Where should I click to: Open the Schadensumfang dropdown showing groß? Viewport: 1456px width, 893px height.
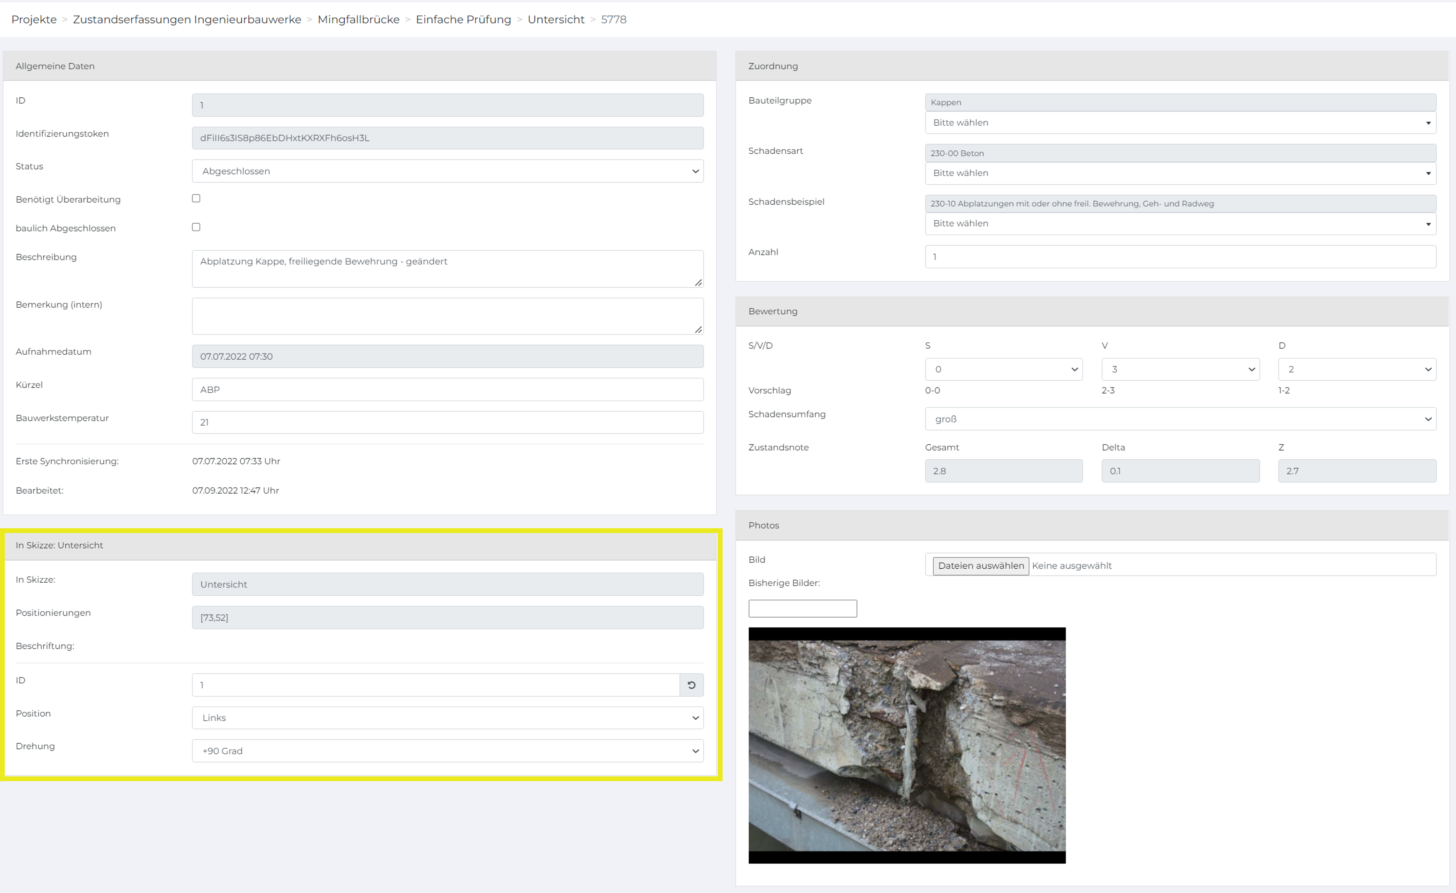[1180, 419]
